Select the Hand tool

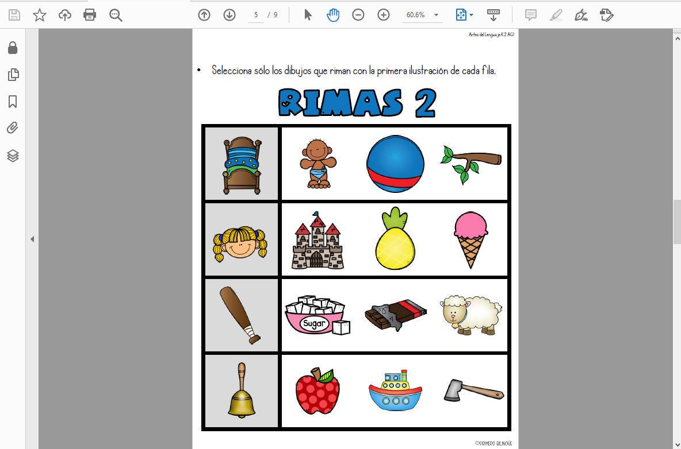point(333,15)
